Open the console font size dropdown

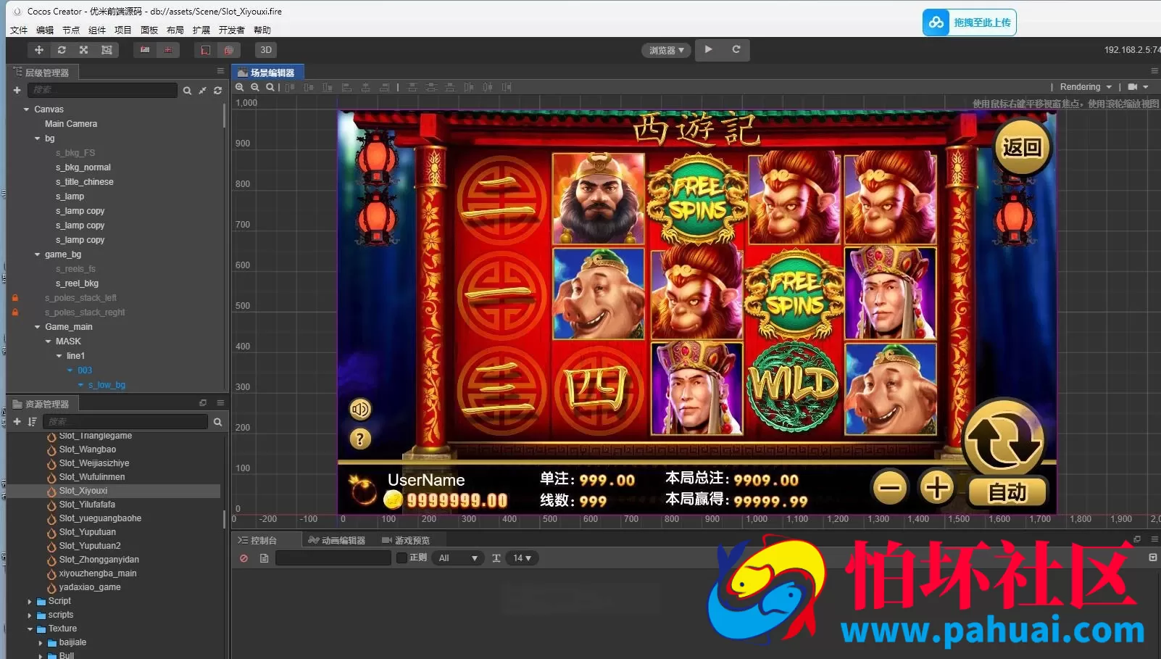tap(523, 558)
